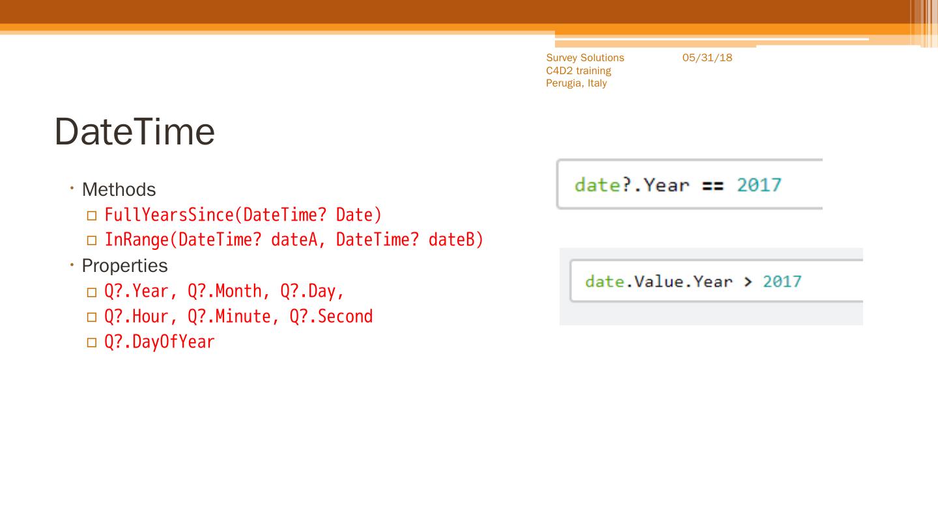Click the dark orange banner at top
The width and height of the screenshot is (938, 527).
[x=456, y=12]
